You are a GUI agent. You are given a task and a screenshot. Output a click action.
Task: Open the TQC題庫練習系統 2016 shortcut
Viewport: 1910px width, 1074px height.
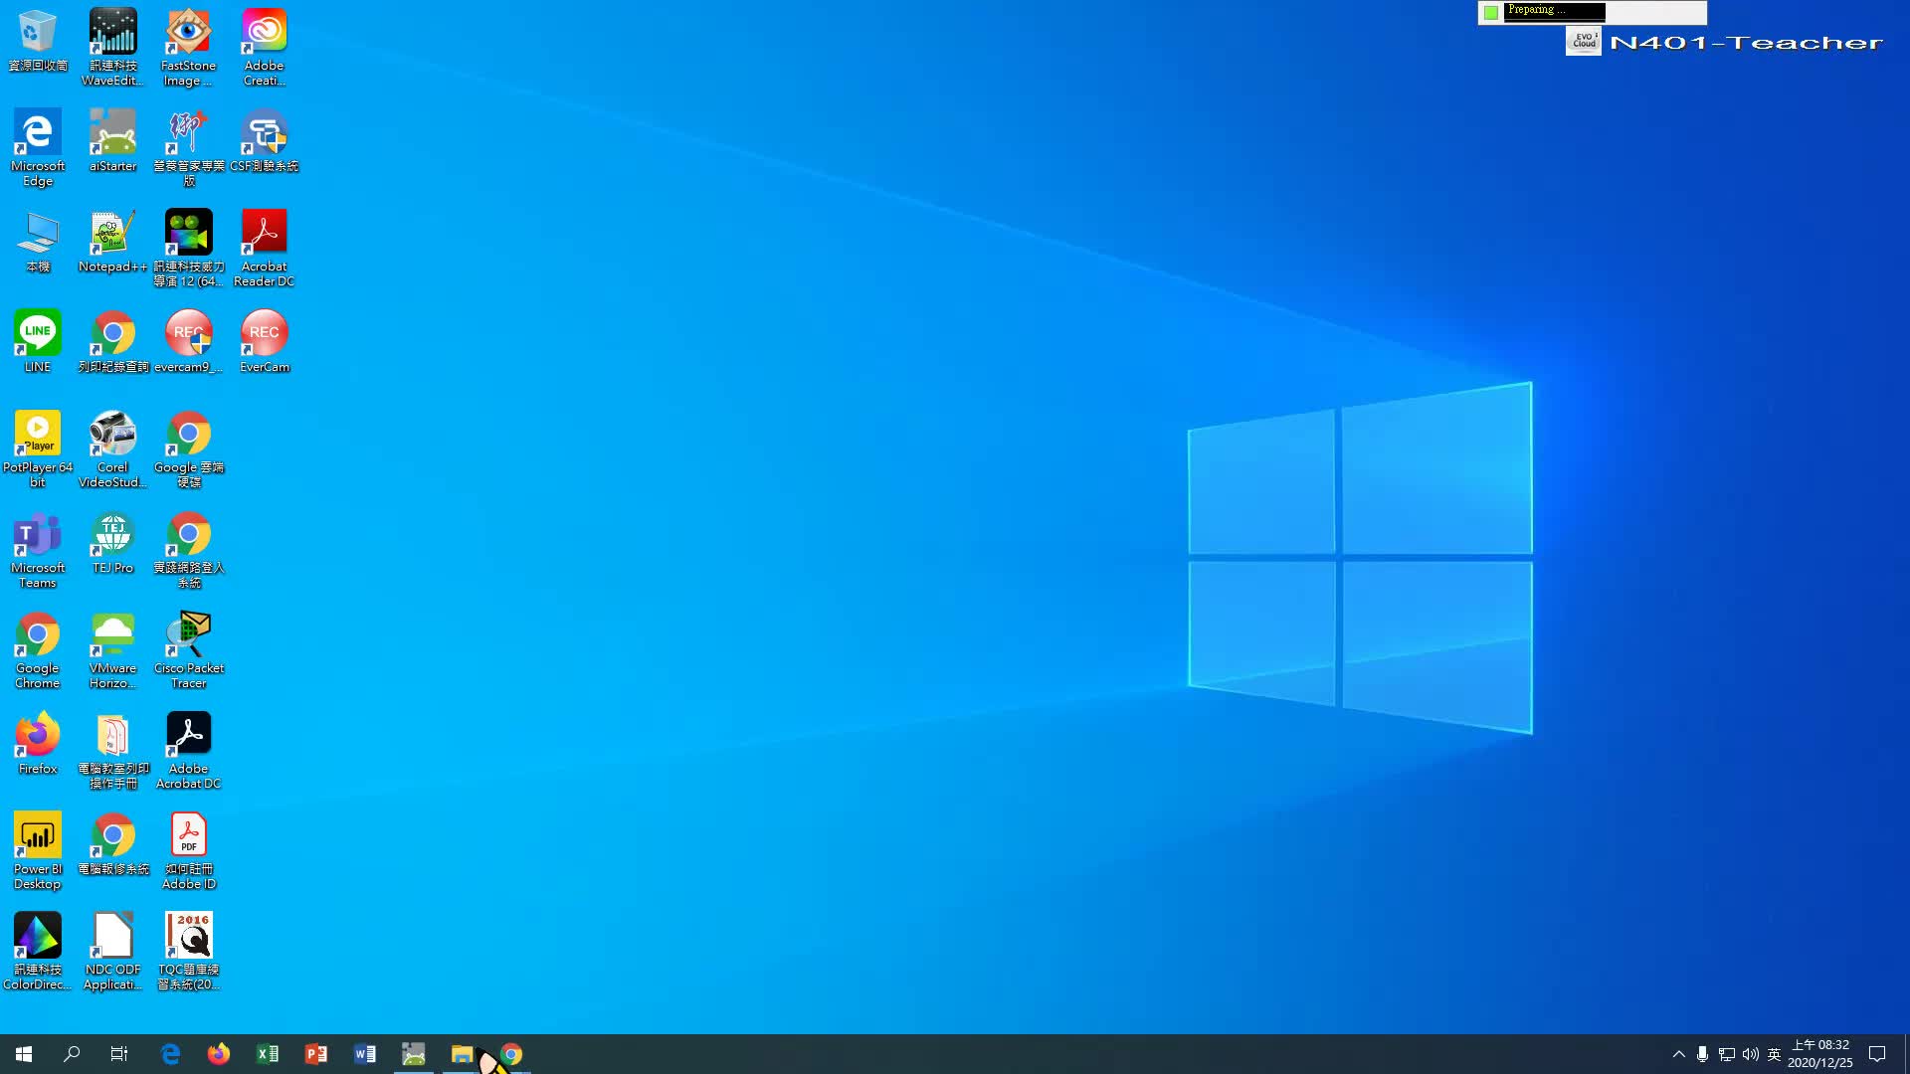click(188, 952)
